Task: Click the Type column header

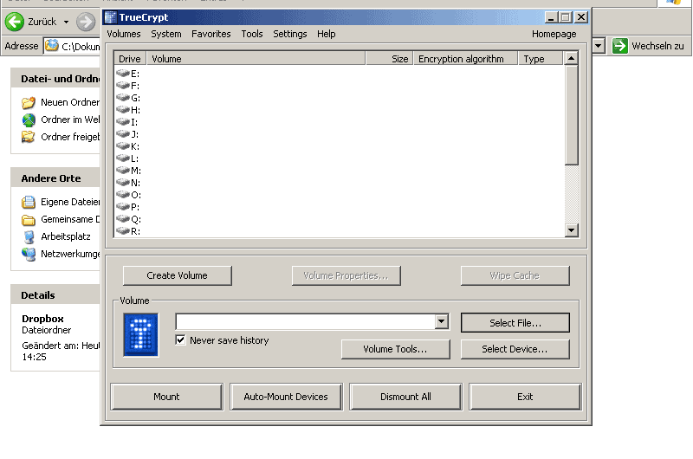Action: (541, 59)
